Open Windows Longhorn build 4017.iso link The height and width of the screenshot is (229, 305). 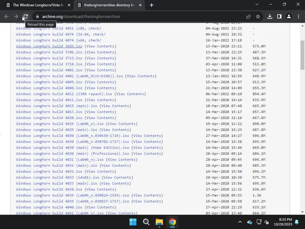[x=49, y=112]
